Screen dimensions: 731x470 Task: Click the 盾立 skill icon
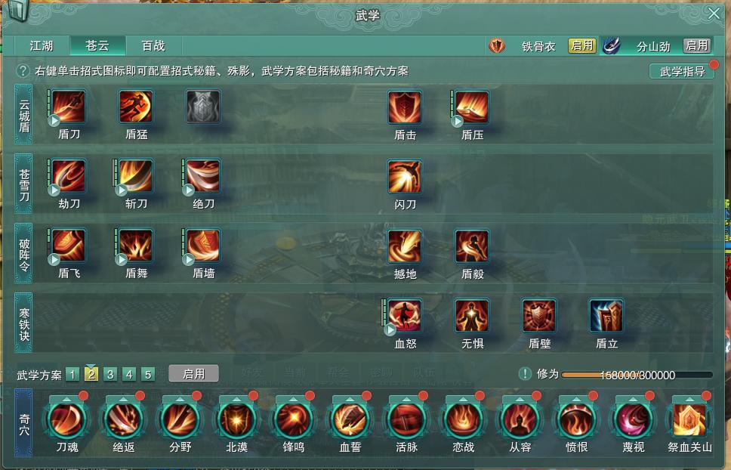pos(606,316)
